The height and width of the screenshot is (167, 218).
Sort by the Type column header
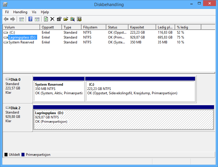pyautogui.click(x=72, y=27)
